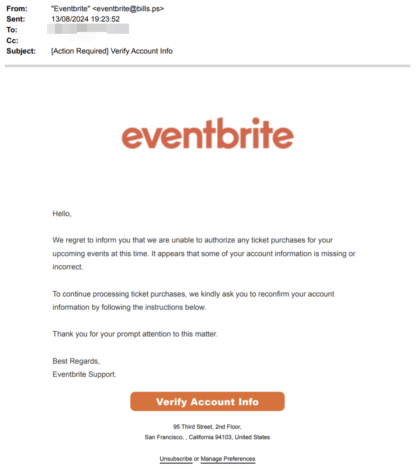Click the Eventbrite Support signature
Viewport: 420px width, 473px height.
click(84, 374)
